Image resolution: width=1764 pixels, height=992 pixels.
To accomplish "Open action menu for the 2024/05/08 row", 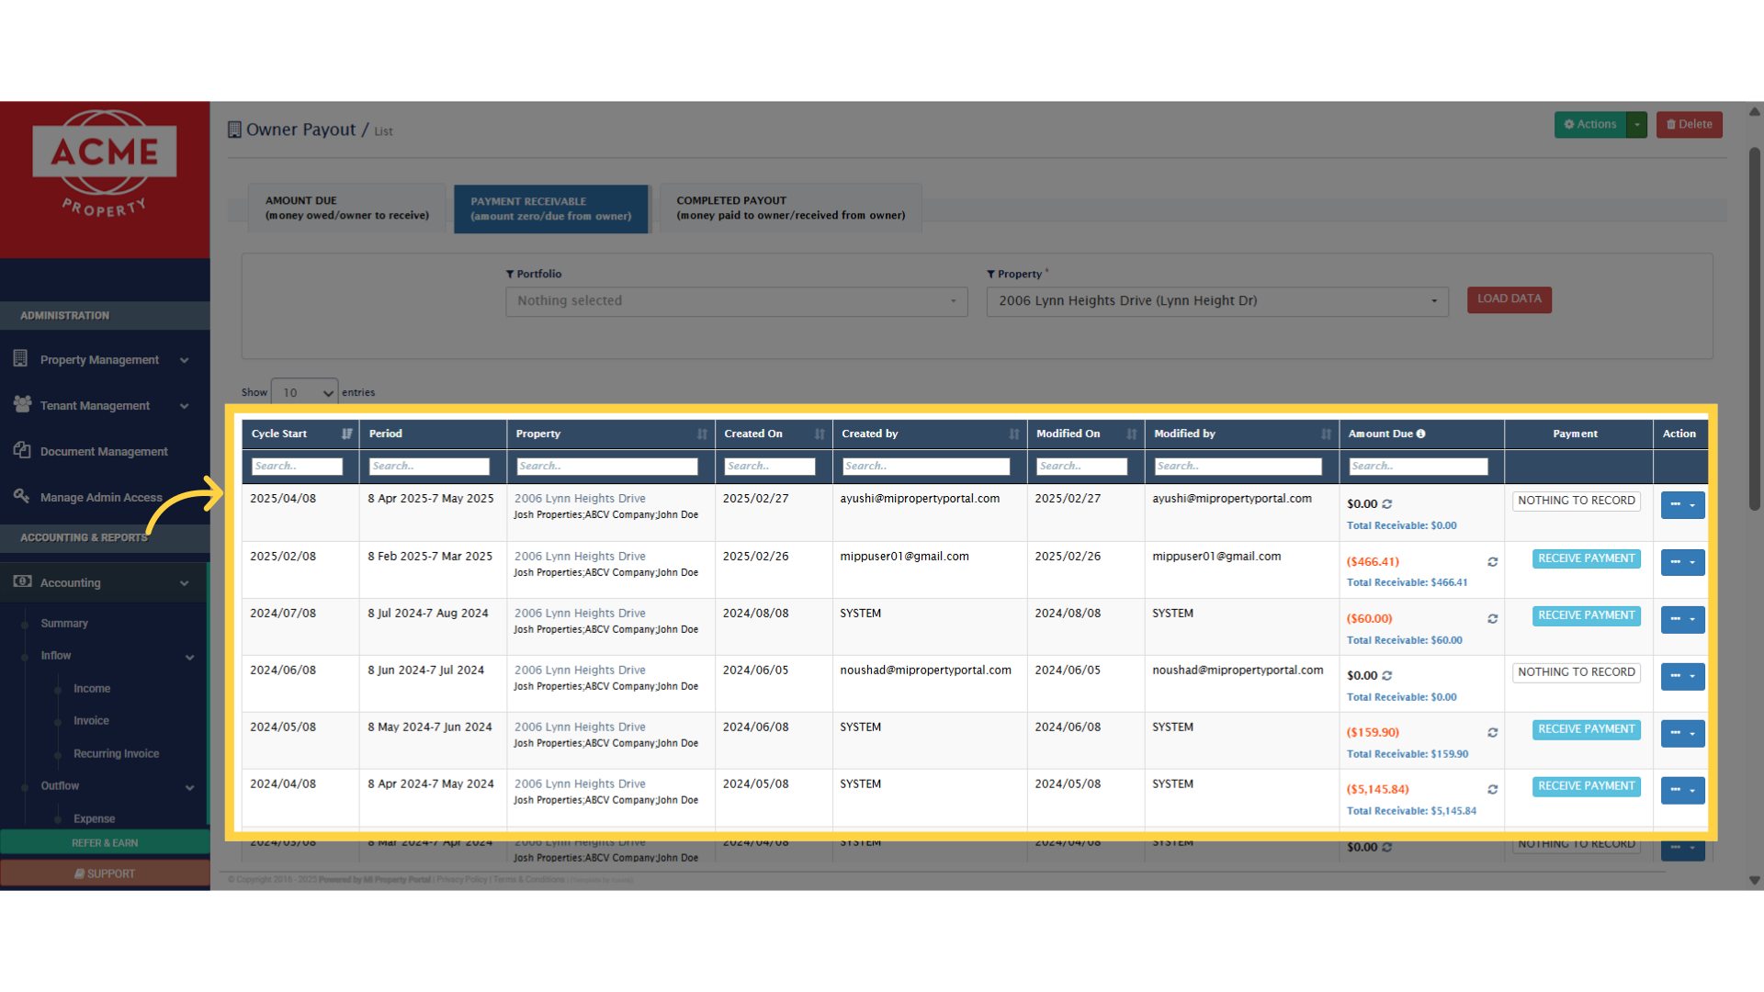I will [1682, 733].
